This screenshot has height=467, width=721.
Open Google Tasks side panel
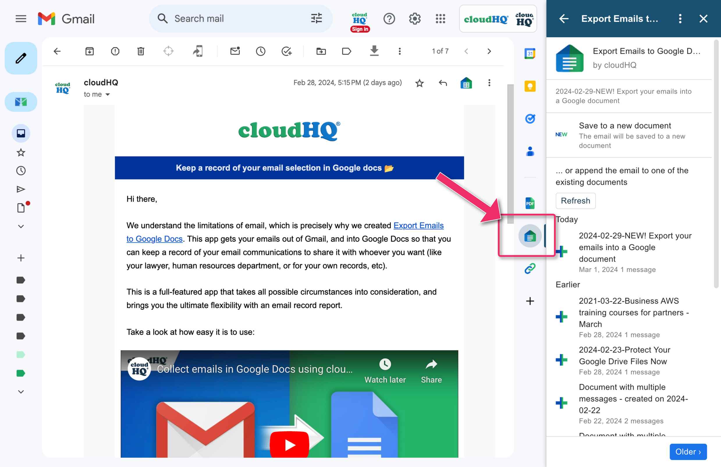point(530,118)
